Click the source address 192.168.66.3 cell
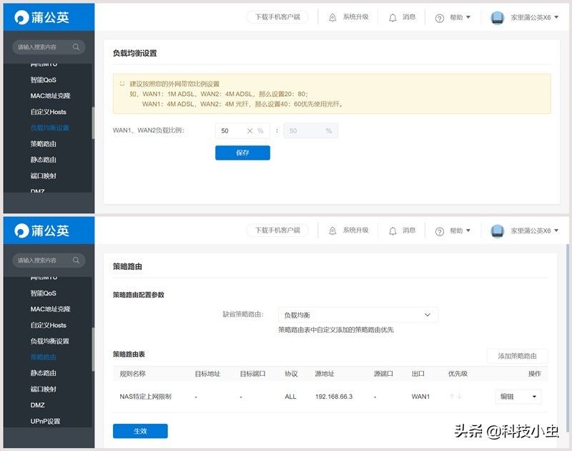 coord(334,396)
